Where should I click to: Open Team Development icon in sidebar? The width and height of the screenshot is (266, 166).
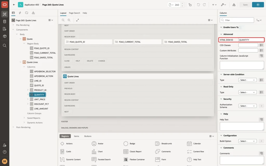[x=5, y=29]
